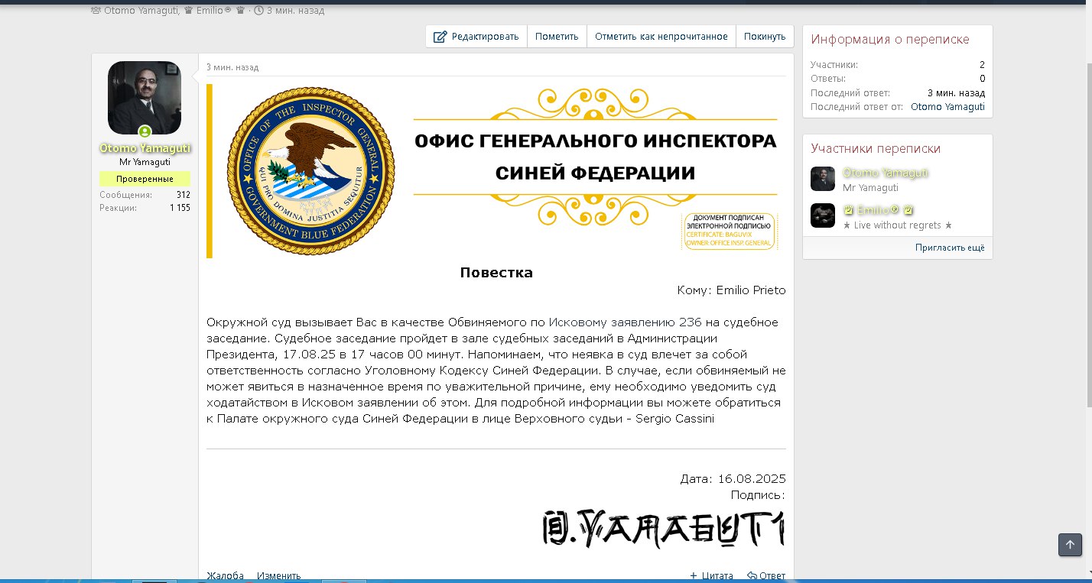Click the Сообщения count value 312
The height and width of the screenshot is (583, 1092).
tap(183, 195)
